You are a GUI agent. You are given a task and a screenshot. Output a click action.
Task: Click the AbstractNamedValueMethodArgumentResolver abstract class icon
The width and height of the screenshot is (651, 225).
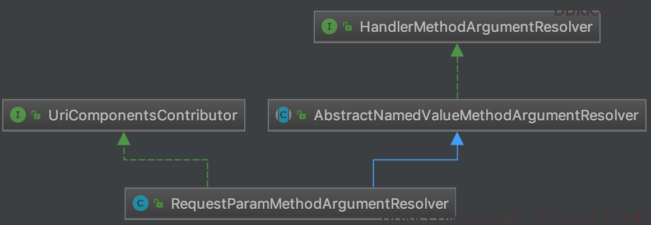283,115
